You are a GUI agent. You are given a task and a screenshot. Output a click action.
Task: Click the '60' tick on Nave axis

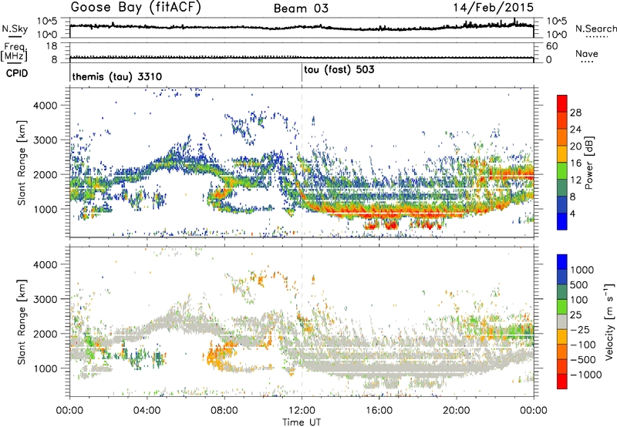tap(552, 46)
